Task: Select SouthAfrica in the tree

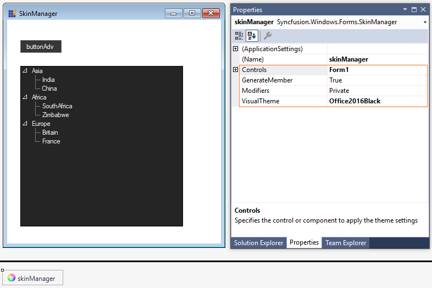Action: click(57, 106)
